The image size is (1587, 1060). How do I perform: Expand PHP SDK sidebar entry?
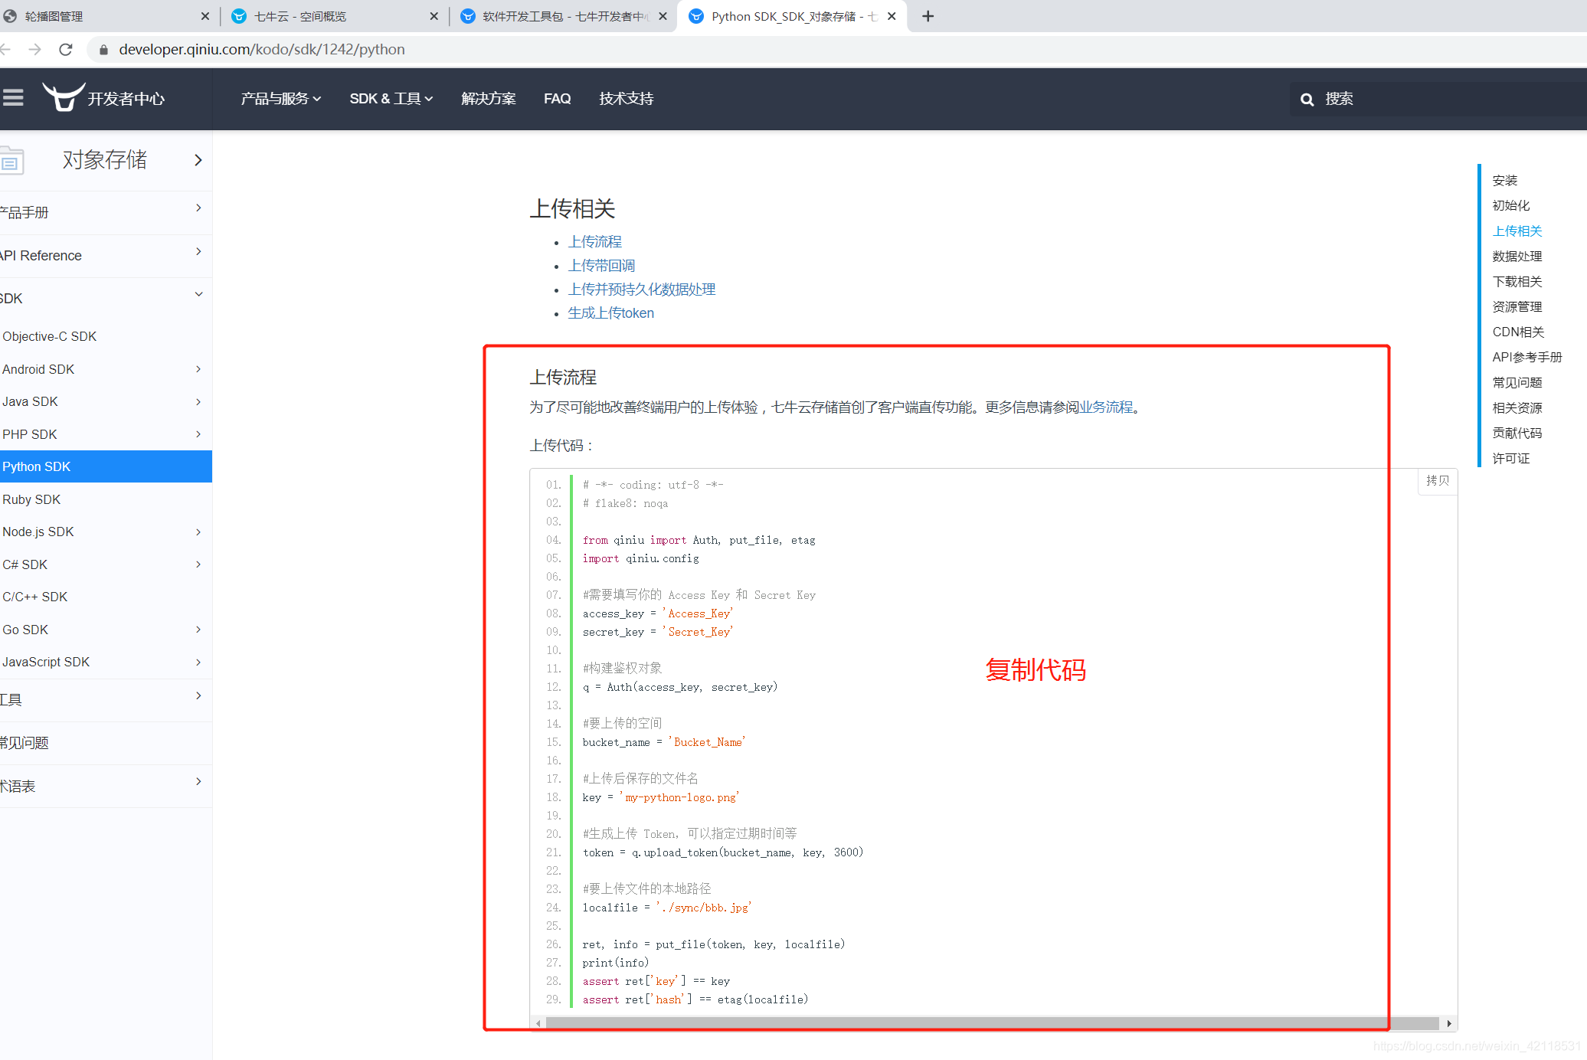(198, 434)
